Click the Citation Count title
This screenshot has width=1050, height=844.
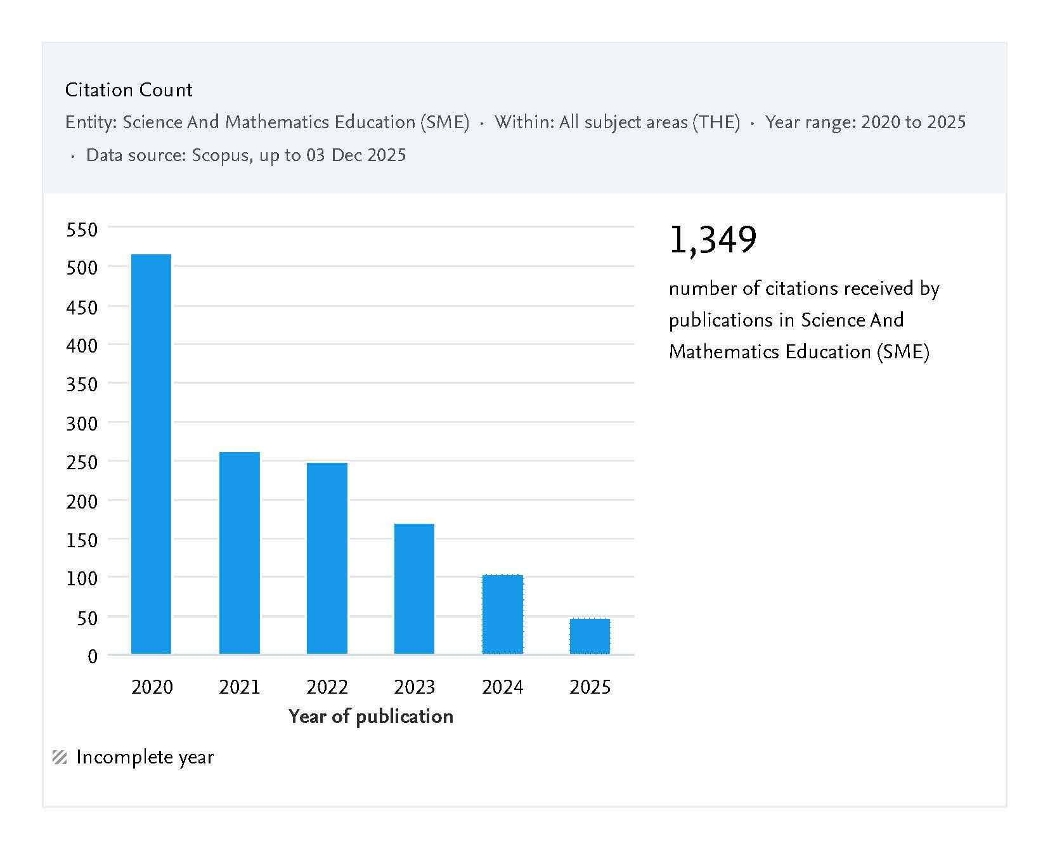(x=129, y=90)
